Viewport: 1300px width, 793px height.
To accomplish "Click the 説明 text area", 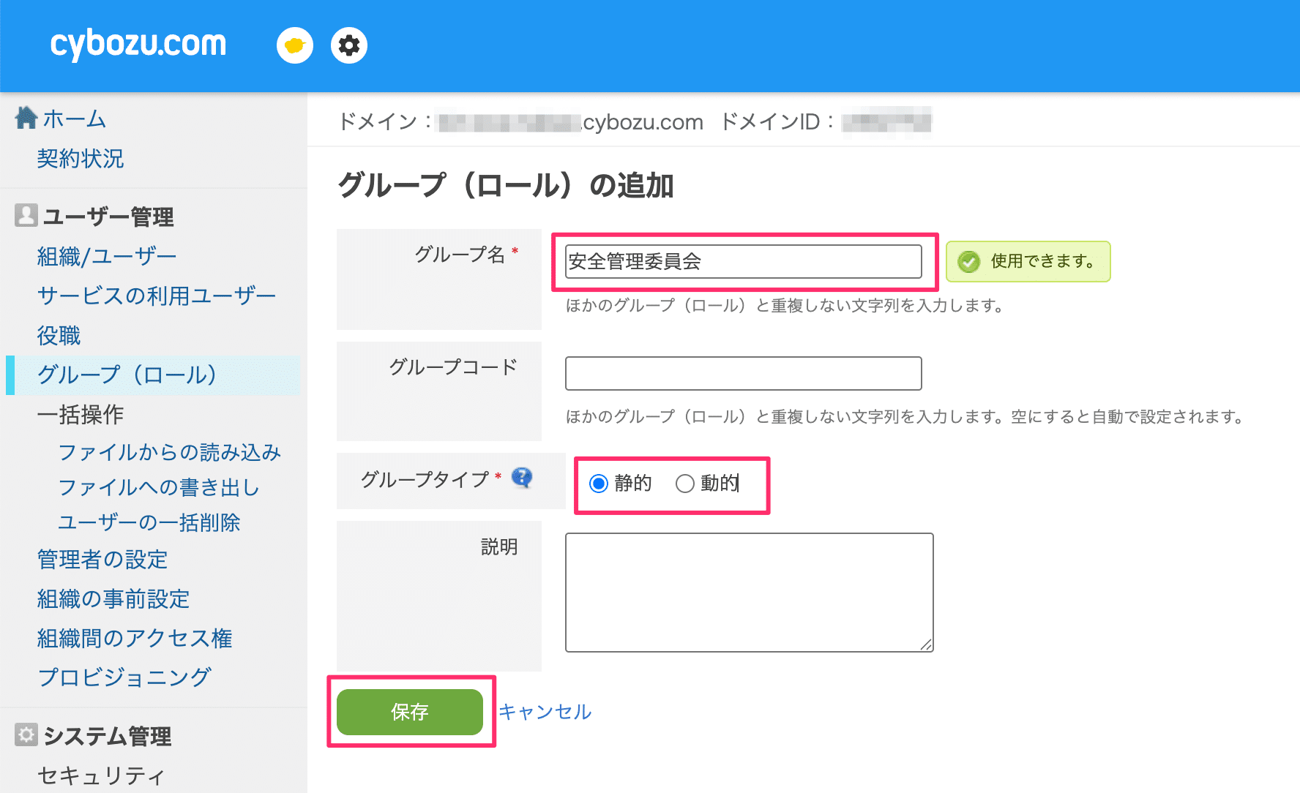I will [750, 593].
